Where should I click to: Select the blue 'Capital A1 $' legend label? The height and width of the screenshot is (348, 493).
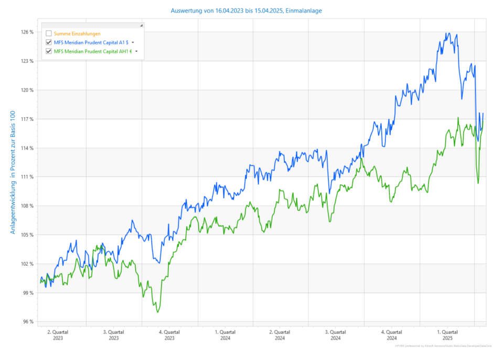(91, 42)
